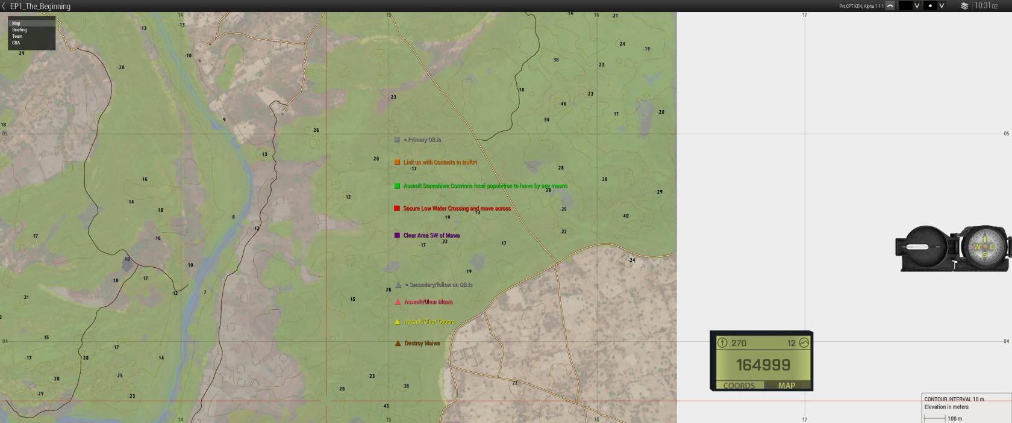Click the purple Clear Area SW of Mawa marker

[397, 235]
